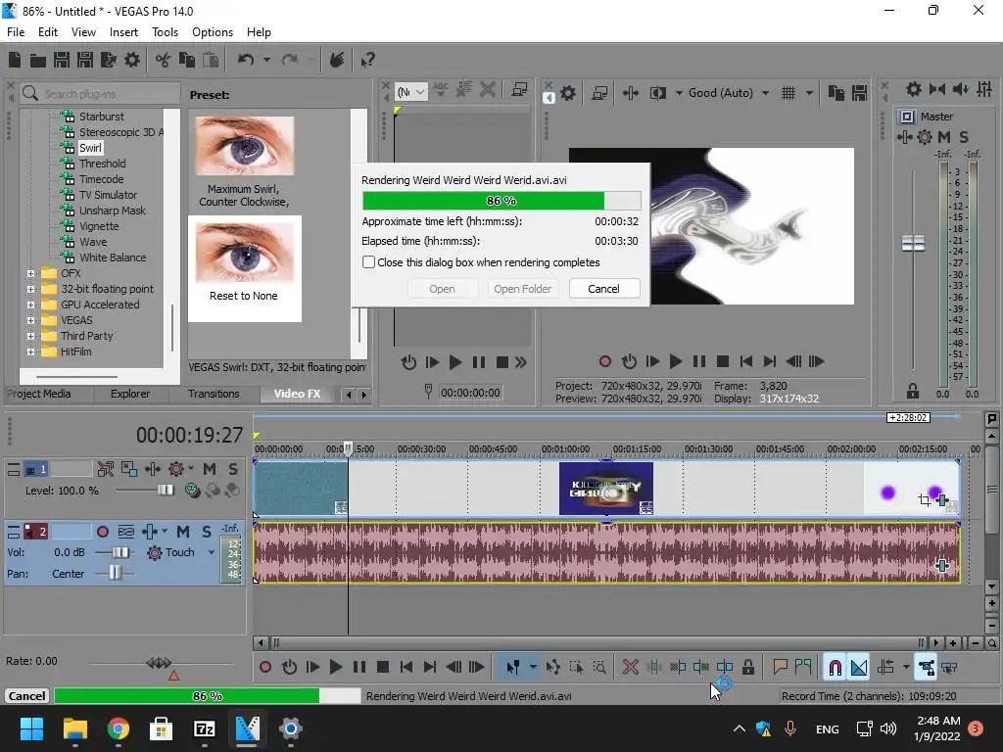Click the Windows Start button
The height and width of the screenshot is (752, 1003).
click(x=31, y=728)
